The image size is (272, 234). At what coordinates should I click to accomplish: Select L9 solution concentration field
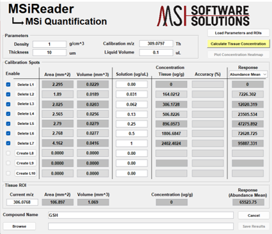click(132, 163)
